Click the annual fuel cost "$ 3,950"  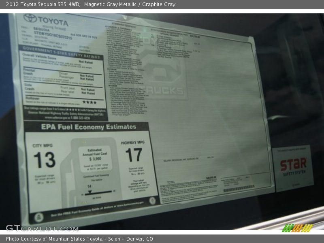[x=96, y=159]
